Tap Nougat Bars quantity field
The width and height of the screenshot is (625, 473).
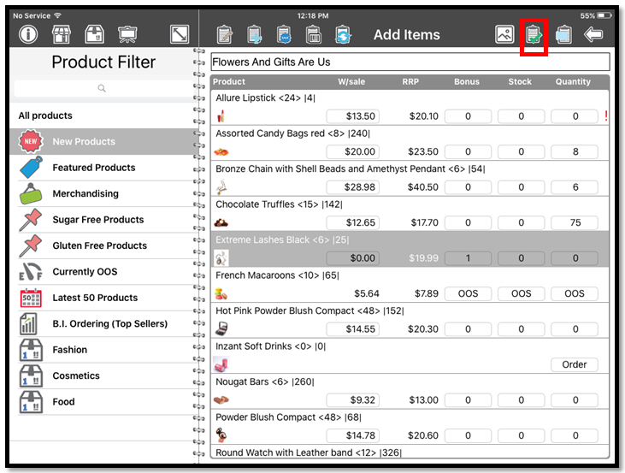(575, 400)
